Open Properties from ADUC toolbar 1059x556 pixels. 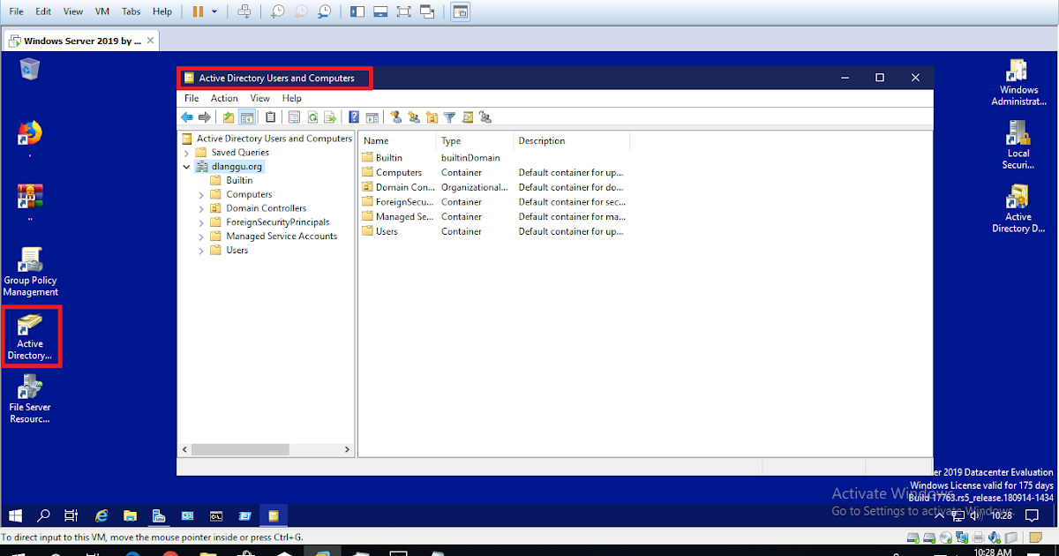(x=295, y=117)
